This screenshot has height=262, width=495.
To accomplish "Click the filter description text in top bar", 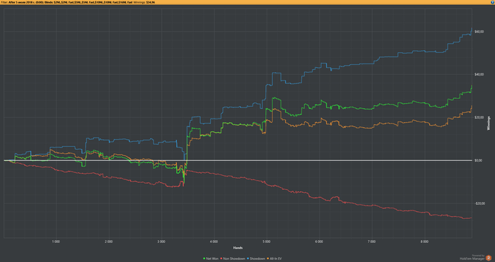I will pyautogui.click(x=66, y=2).
